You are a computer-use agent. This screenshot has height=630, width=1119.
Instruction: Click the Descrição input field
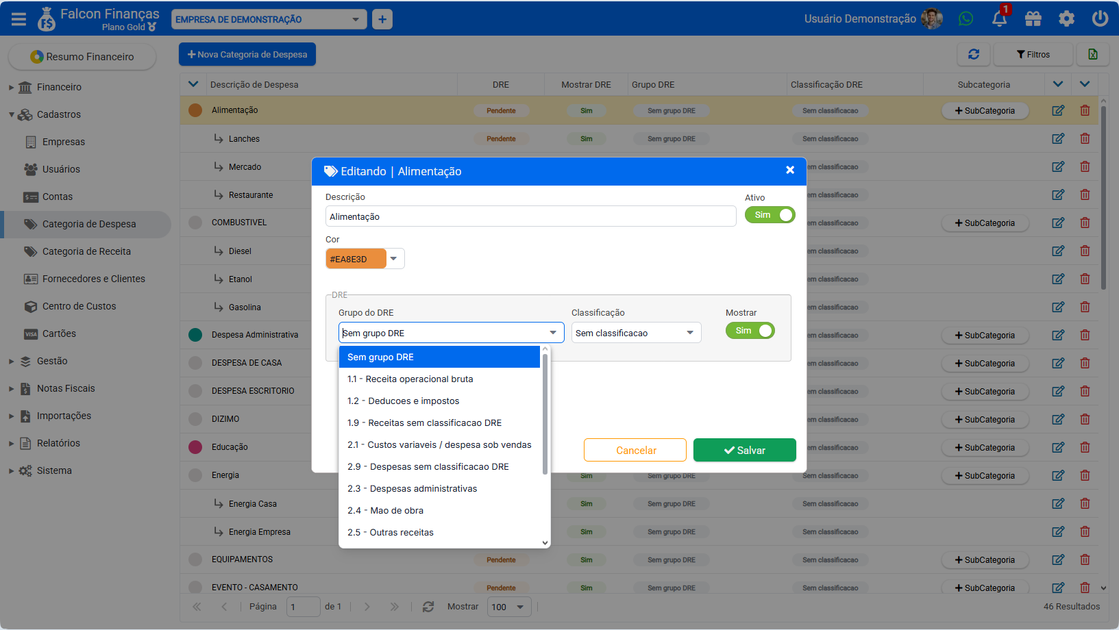click(531, 216)
